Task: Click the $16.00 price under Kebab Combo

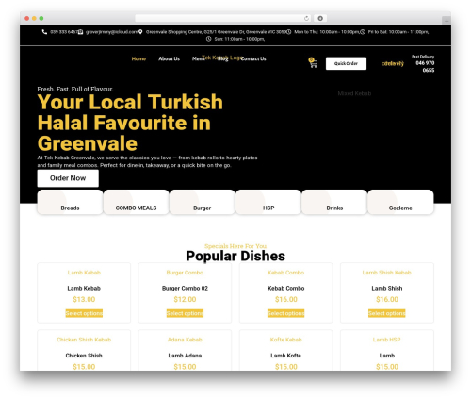Action: pyautogui.click(x=286, y=299)
